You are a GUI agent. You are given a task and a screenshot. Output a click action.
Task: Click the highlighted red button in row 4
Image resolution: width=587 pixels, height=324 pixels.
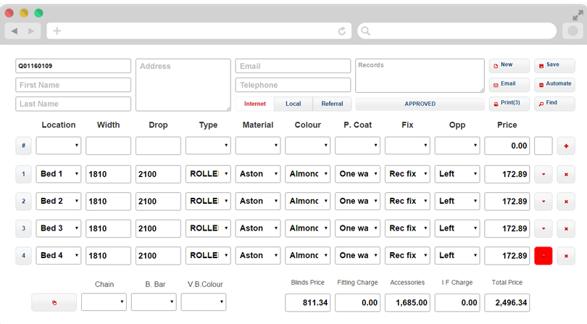[x=544, y=256]
